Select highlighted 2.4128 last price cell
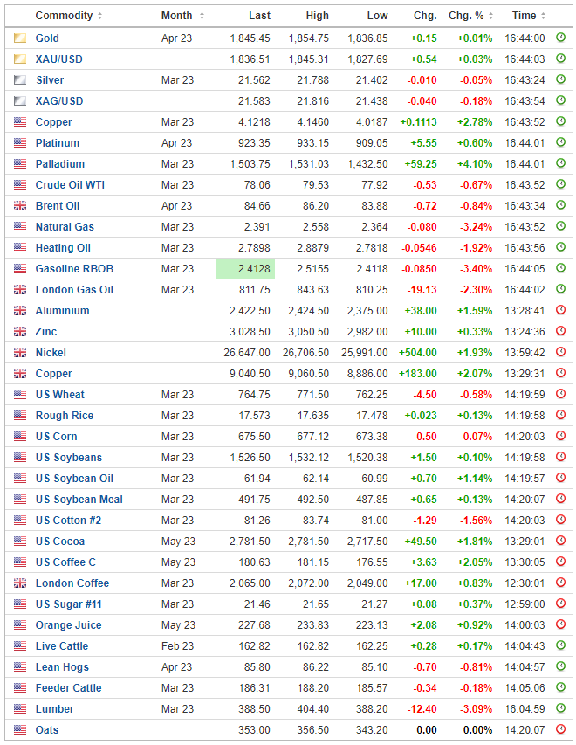The height and width of the screenshot is (745, 576). (245, 269)
